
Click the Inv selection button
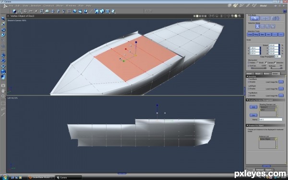[268, 35]
